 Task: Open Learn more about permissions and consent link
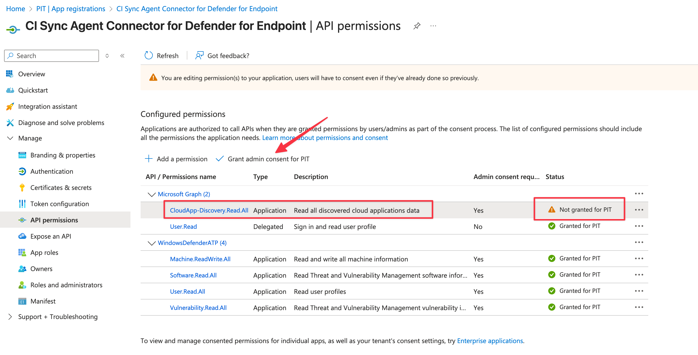[x=325, y=137]
